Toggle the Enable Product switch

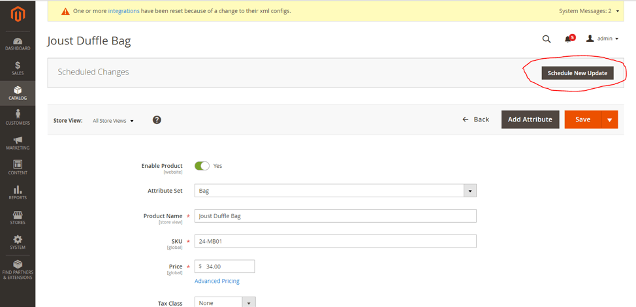click(202, 166)
